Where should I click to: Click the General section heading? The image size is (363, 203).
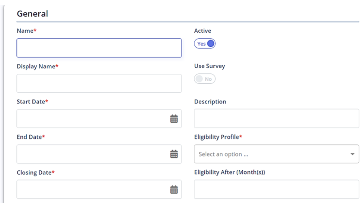coord(32,14)
